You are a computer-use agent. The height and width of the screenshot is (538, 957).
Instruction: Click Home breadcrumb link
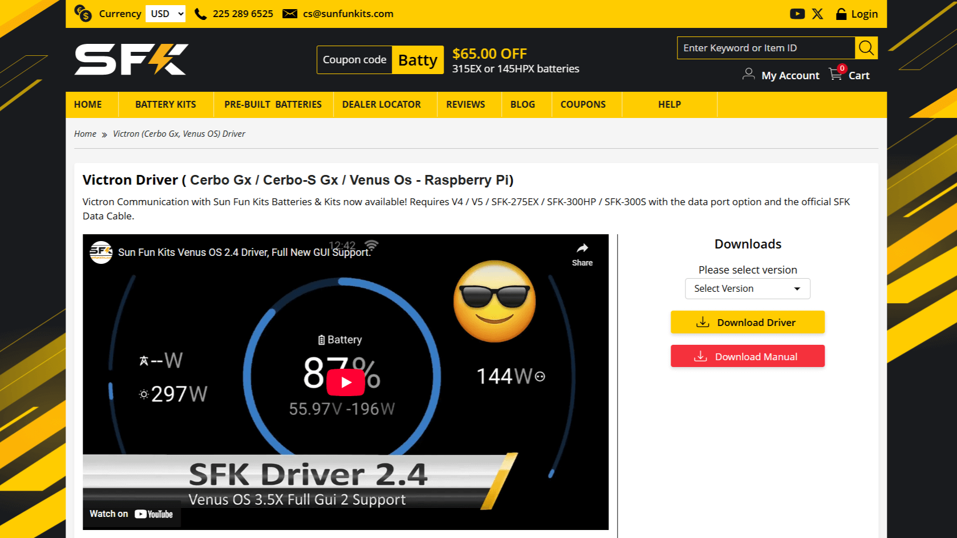(x=85, y=134)
